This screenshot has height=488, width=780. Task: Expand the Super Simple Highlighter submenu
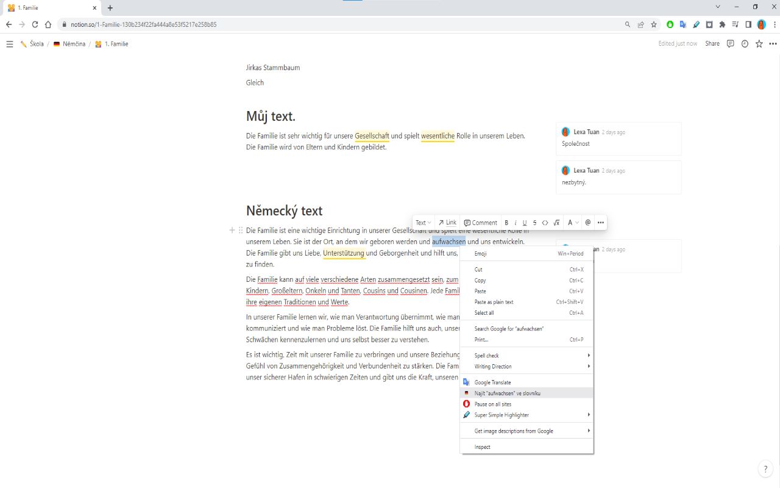(526, 415)
